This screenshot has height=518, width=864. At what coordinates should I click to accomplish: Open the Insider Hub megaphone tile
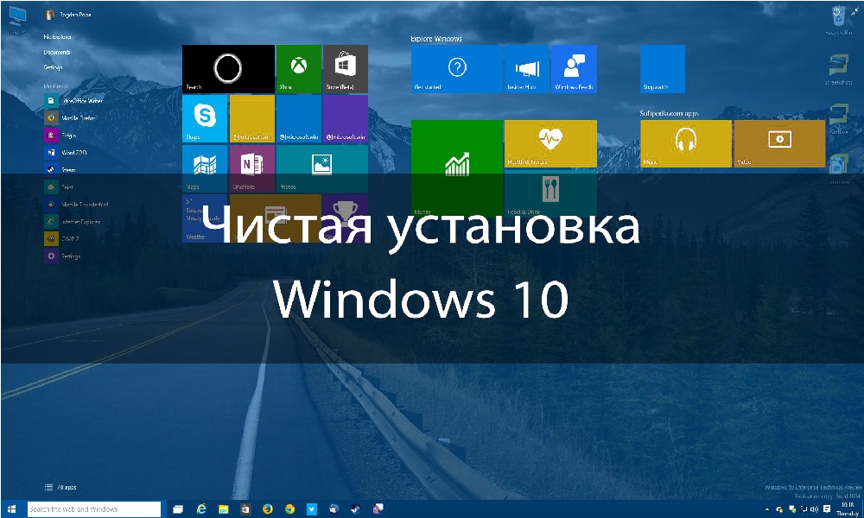527,69
